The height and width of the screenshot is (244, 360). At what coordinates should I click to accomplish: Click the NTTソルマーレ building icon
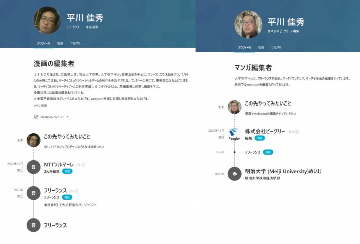click(x=33, y=167)
